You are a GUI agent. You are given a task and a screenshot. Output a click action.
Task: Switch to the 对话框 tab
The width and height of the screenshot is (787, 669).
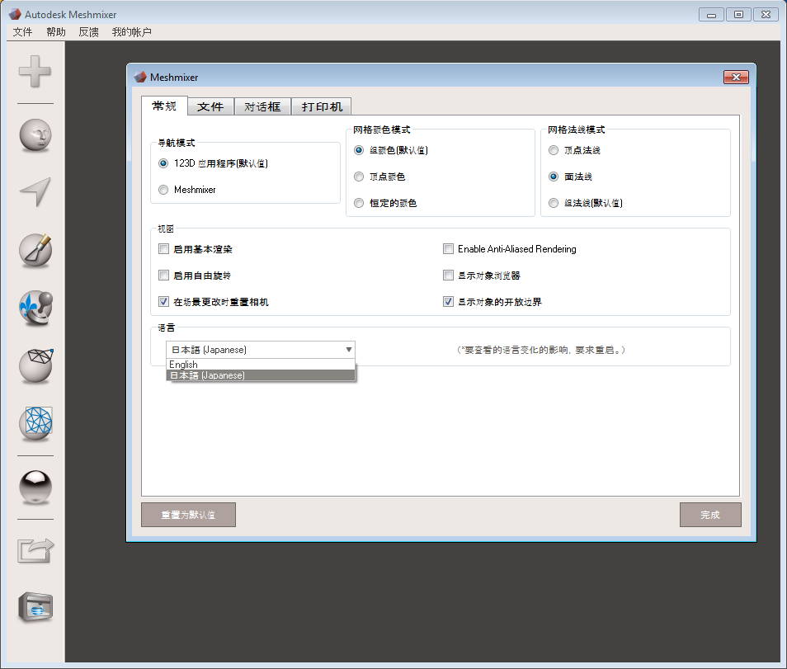point(262,107)
